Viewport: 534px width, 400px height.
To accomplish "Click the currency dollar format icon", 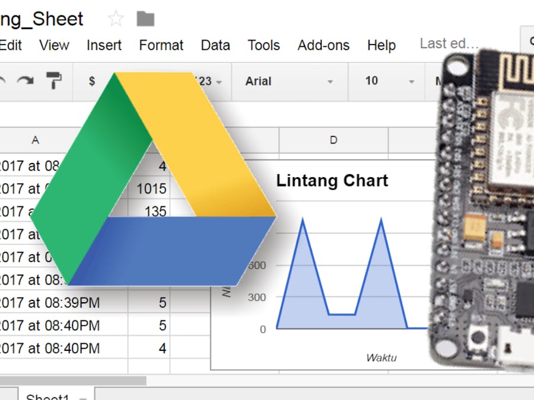I will [x=91, y=81].
